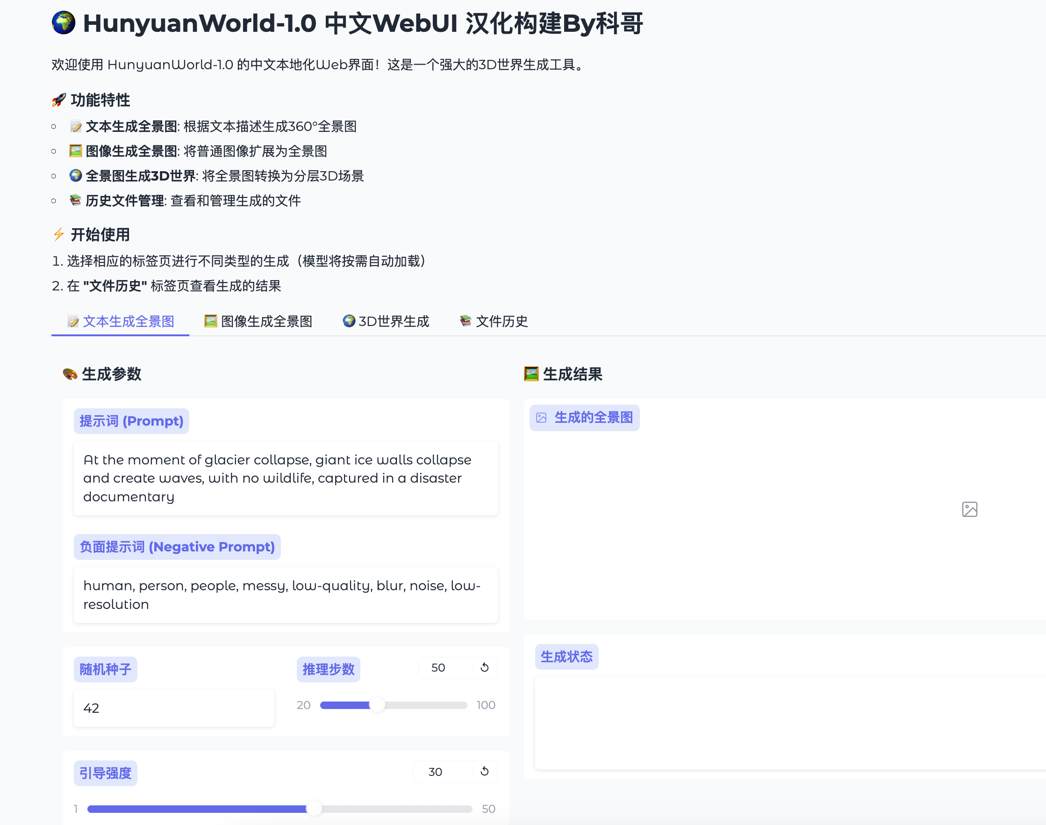Screen dimensions: 1046x825
Task: Click the 随机种子 label
Action: tap(105, 669)
